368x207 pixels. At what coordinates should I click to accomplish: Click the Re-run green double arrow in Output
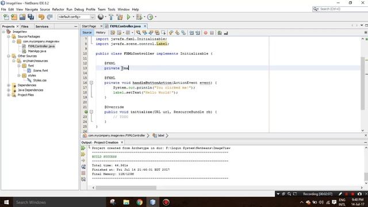(83, 148)
